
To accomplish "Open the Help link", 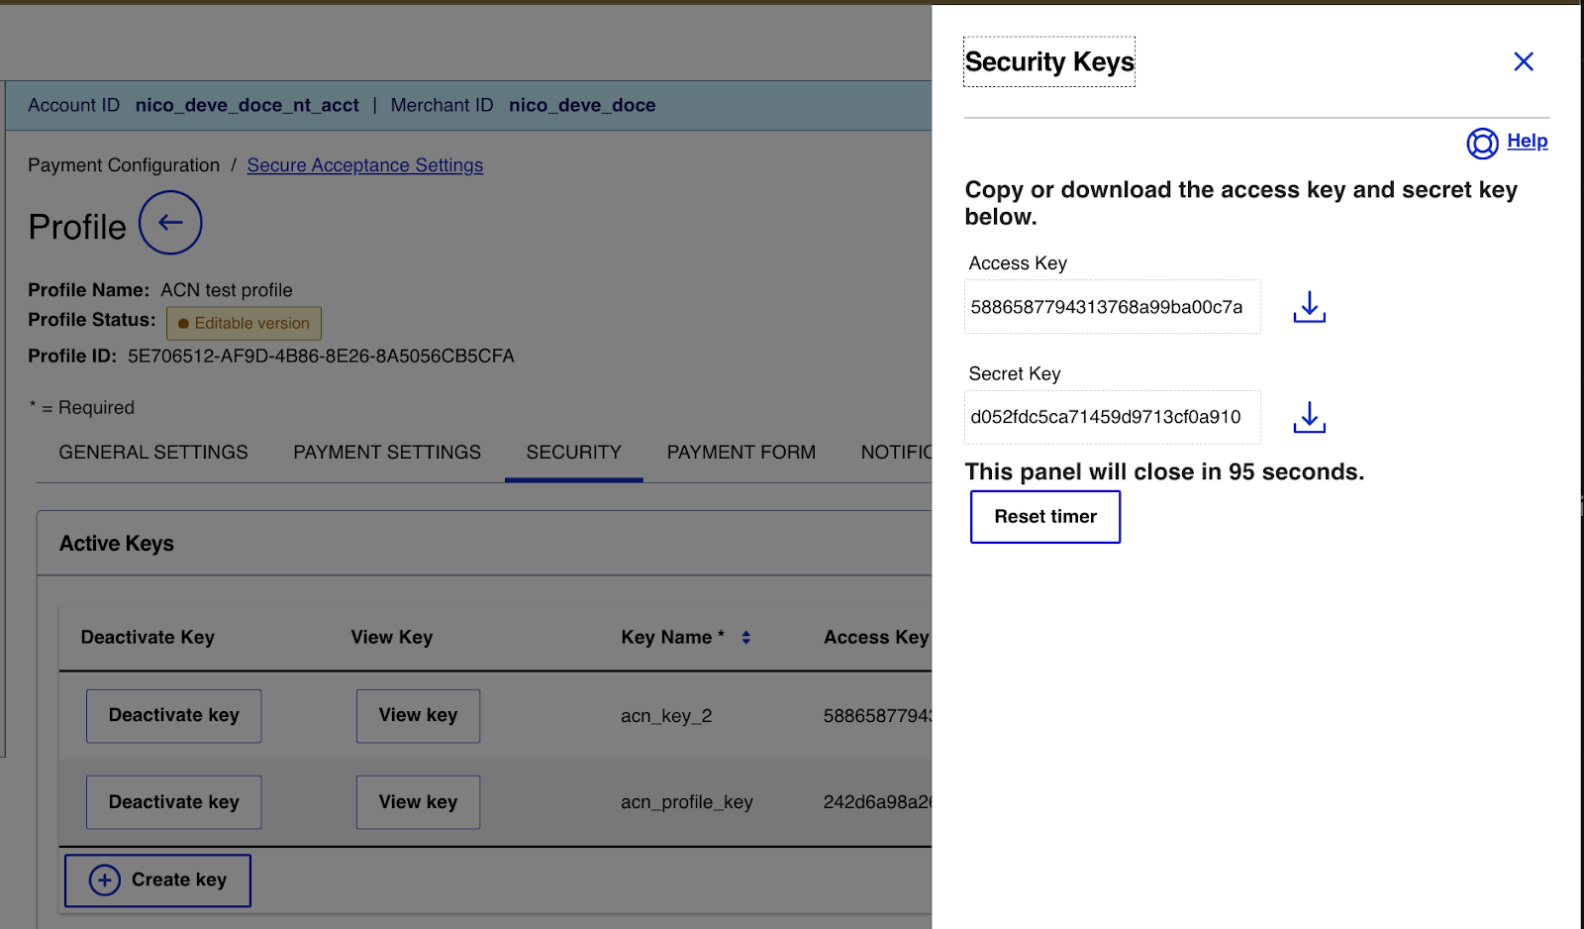I will click(1527, 142).
